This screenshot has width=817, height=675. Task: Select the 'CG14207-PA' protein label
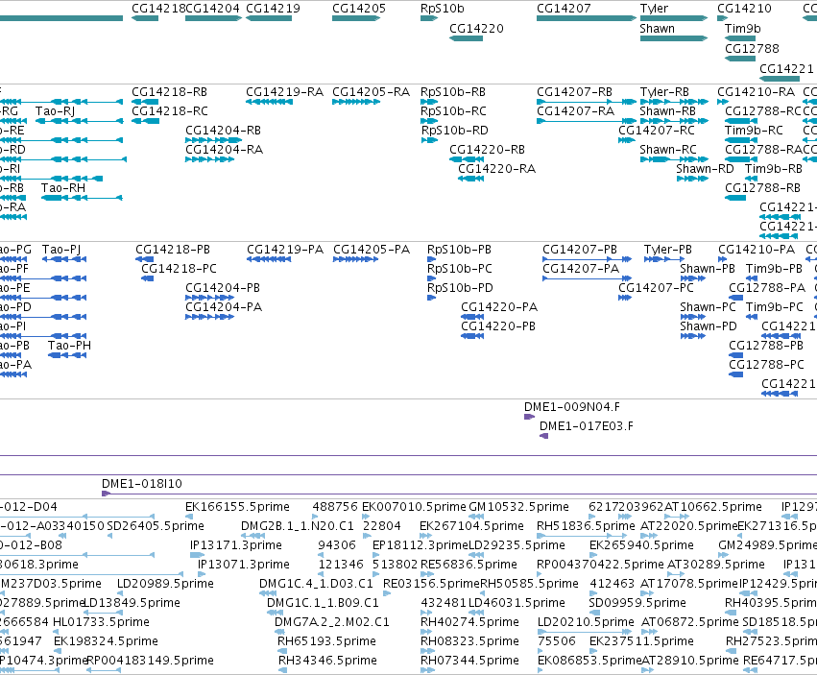pyautogui.click(x=581, y=269)
